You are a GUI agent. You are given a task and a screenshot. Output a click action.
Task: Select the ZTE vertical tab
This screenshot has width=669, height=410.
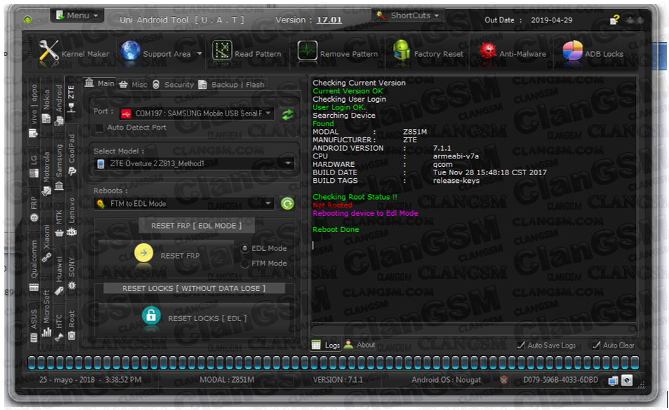tap(71, 98)
